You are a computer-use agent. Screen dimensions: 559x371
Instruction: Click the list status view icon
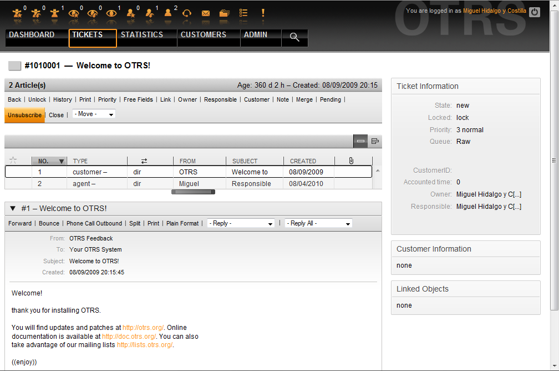click(243, 13)
